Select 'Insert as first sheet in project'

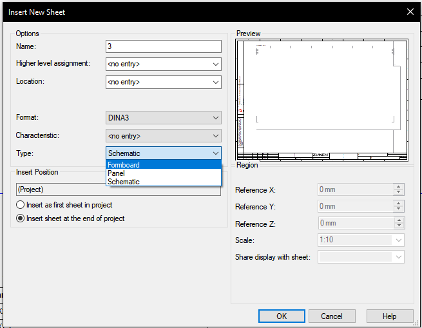(x=21, y=205)
